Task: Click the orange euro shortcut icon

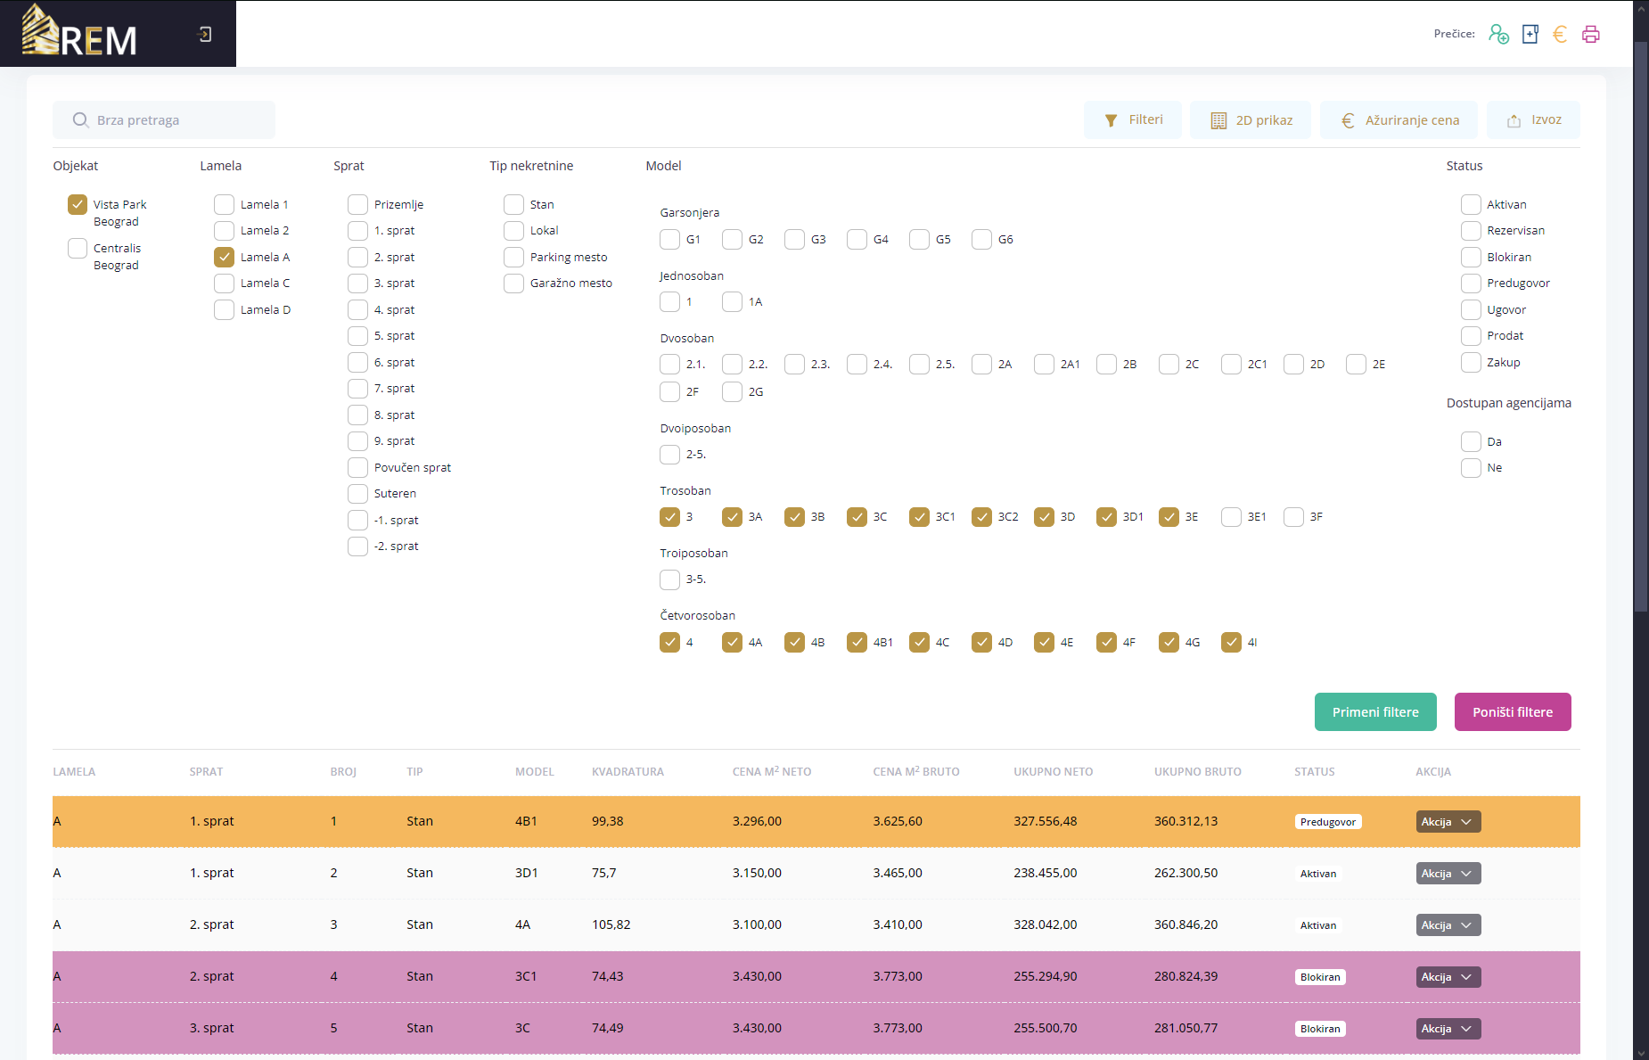Action: (1560, 34)
